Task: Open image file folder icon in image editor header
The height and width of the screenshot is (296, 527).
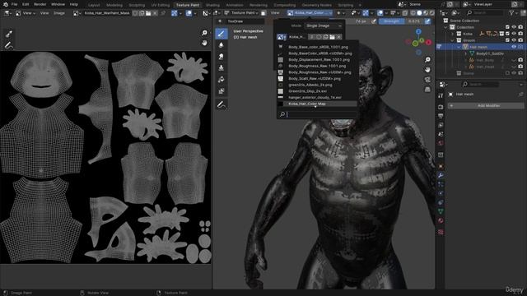Action: point(148,13)
